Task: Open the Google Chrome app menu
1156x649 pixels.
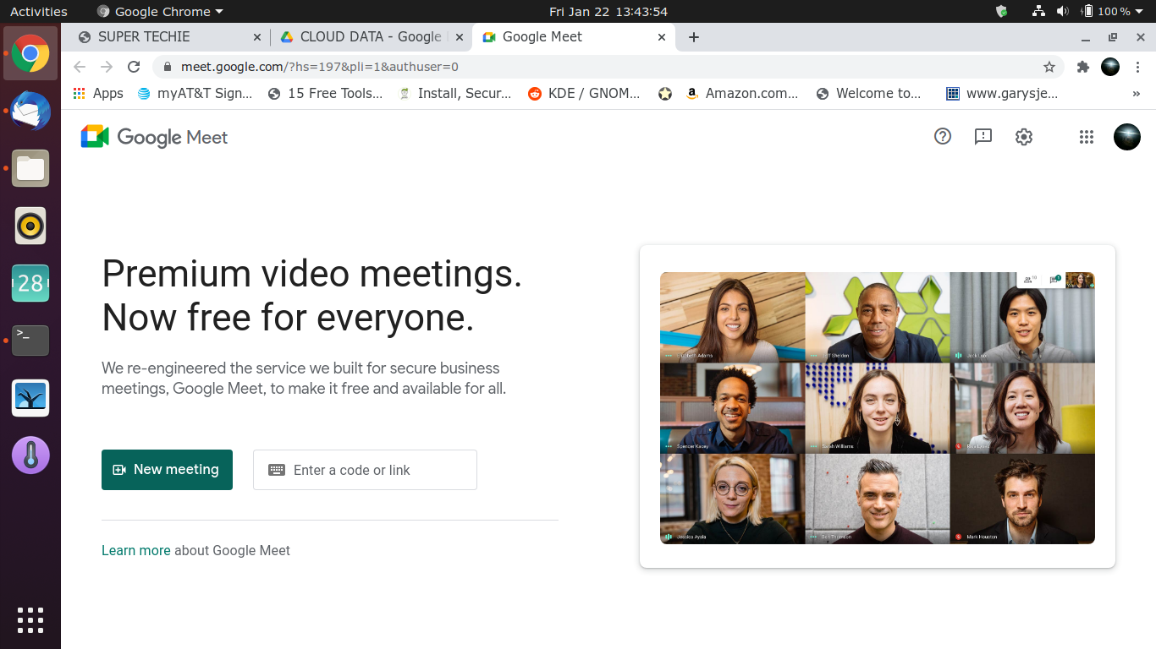Action: coord(160,11)
